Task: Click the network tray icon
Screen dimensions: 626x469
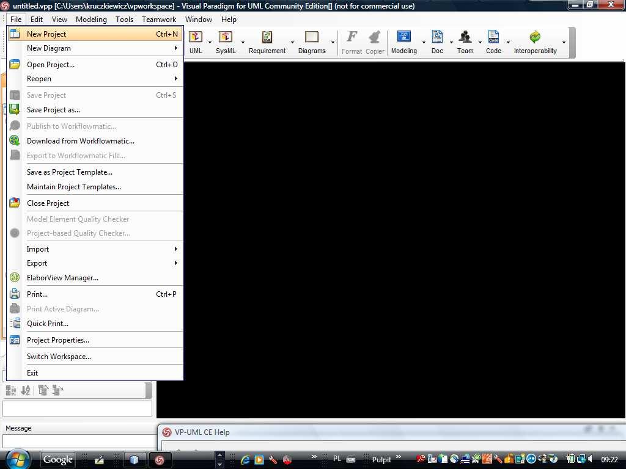Action: coord(581,459)
